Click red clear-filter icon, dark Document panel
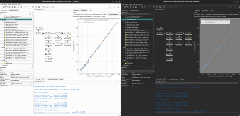Screen dimensions: 240x116 pos(153,14)
